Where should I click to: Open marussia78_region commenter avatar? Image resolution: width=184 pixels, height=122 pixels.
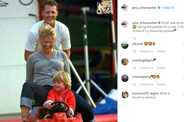125,95
